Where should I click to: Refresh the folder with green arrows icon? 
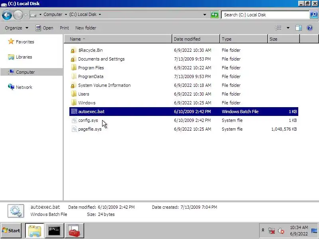(215, 15)
